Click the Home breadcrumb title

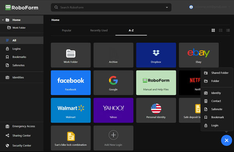(55, 20)
